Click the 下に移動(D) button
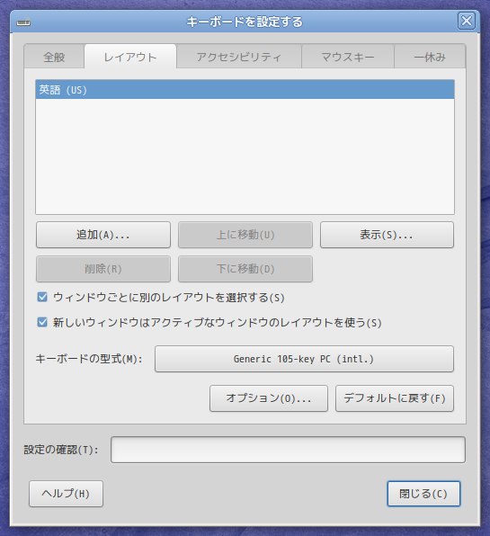The width and height of the screenshot is (490, 536). click(x=245, y=269)
